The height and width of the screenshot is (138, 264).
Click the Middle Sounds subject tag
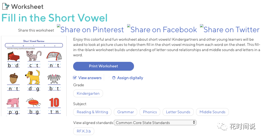212,112
